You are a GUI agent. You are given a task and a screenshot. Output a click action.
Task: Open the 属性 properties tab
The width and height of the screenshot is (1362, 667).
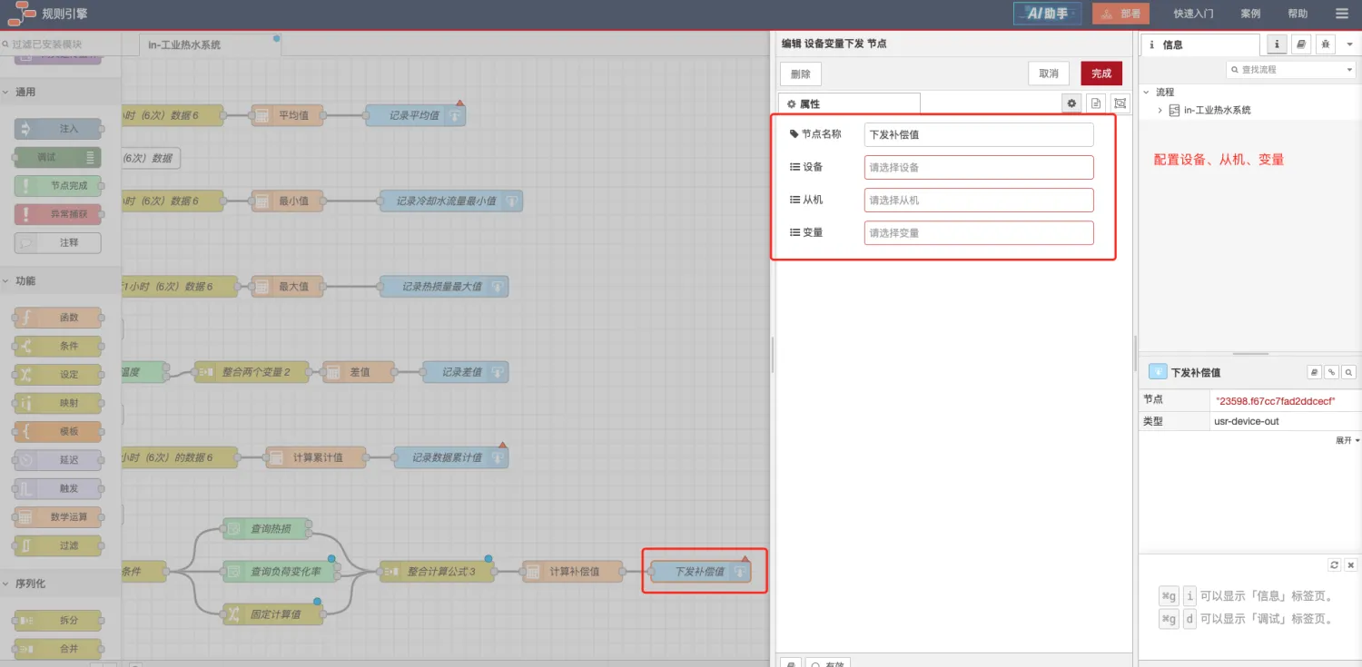click(x=849, y=103)
